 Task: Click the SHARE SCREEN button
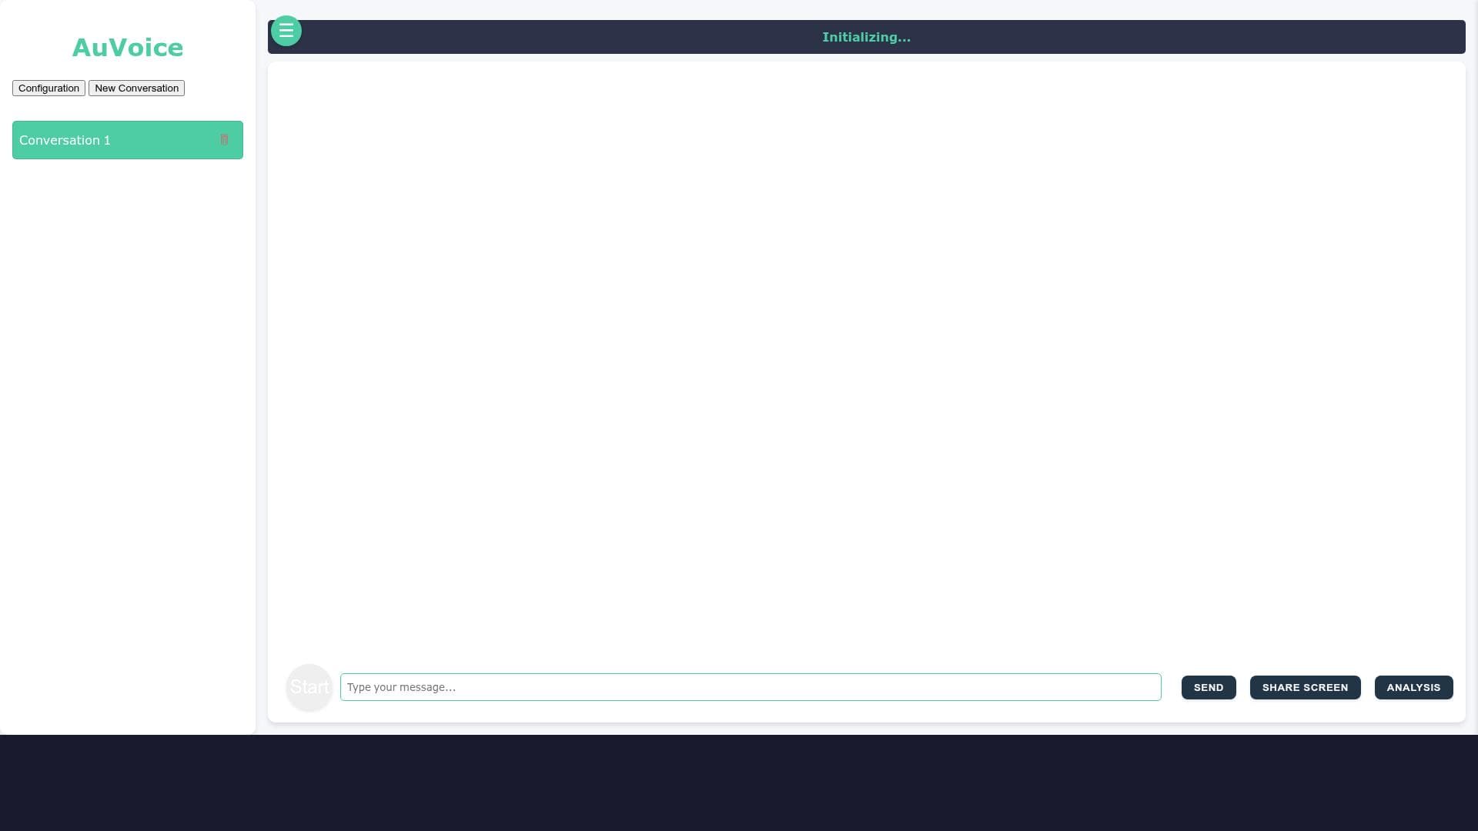tap(1305, 687)
